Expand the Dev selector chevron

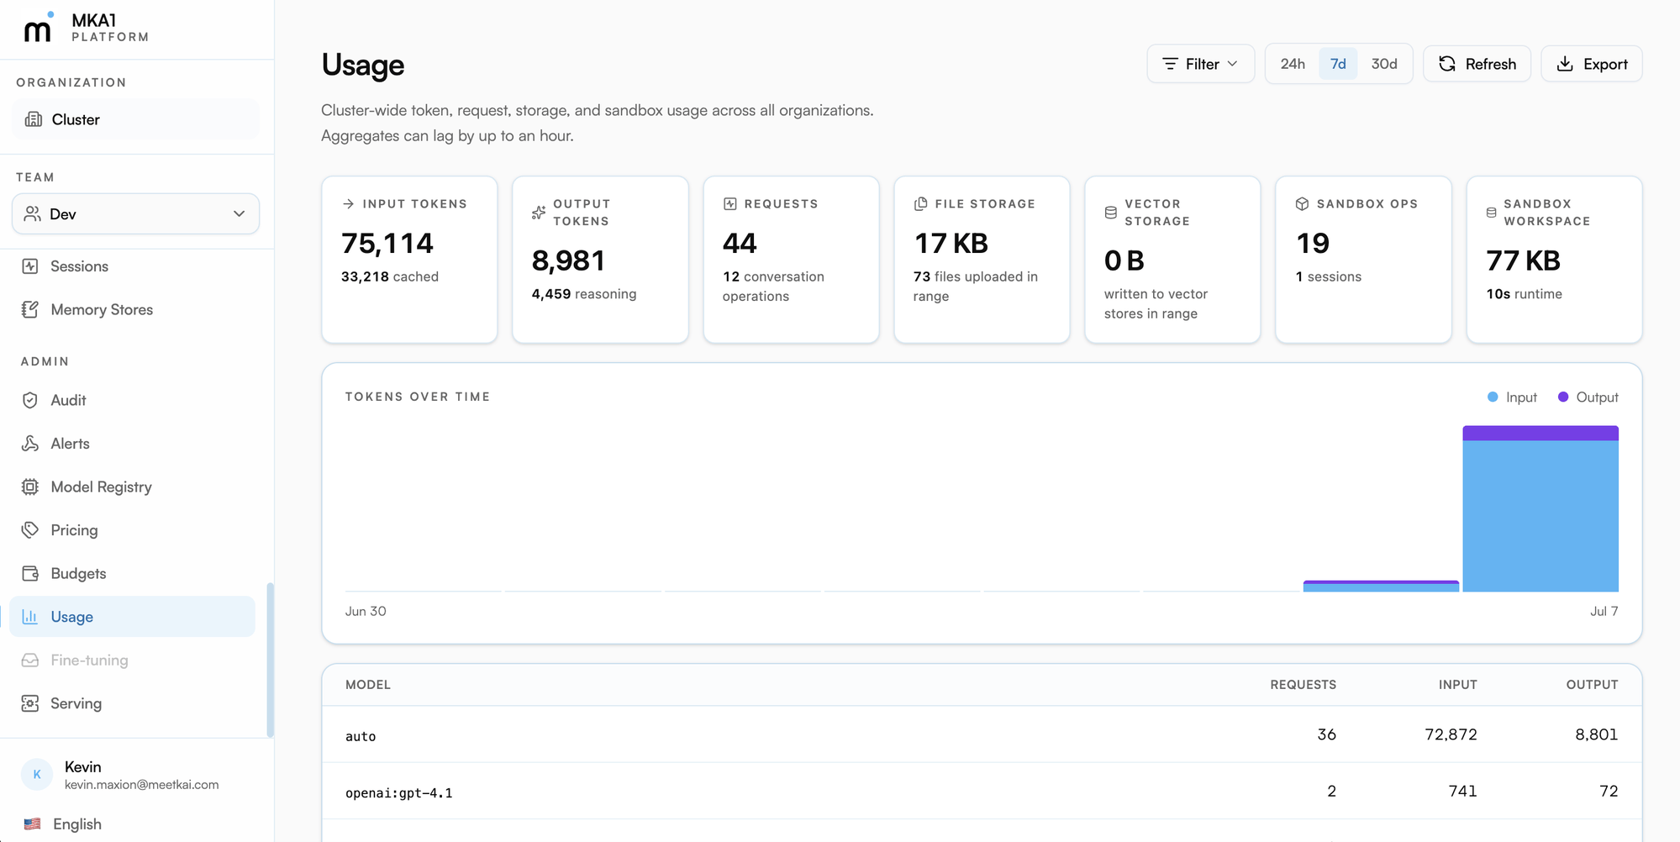coord(240,213)
